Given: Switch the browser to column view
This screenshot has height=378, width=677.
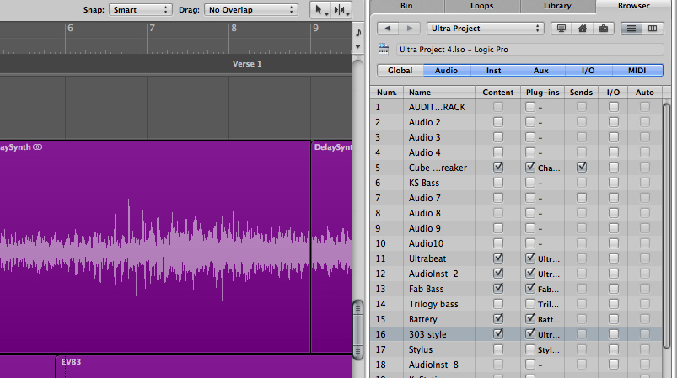Looking at the screenshot, I should point(653,29).
